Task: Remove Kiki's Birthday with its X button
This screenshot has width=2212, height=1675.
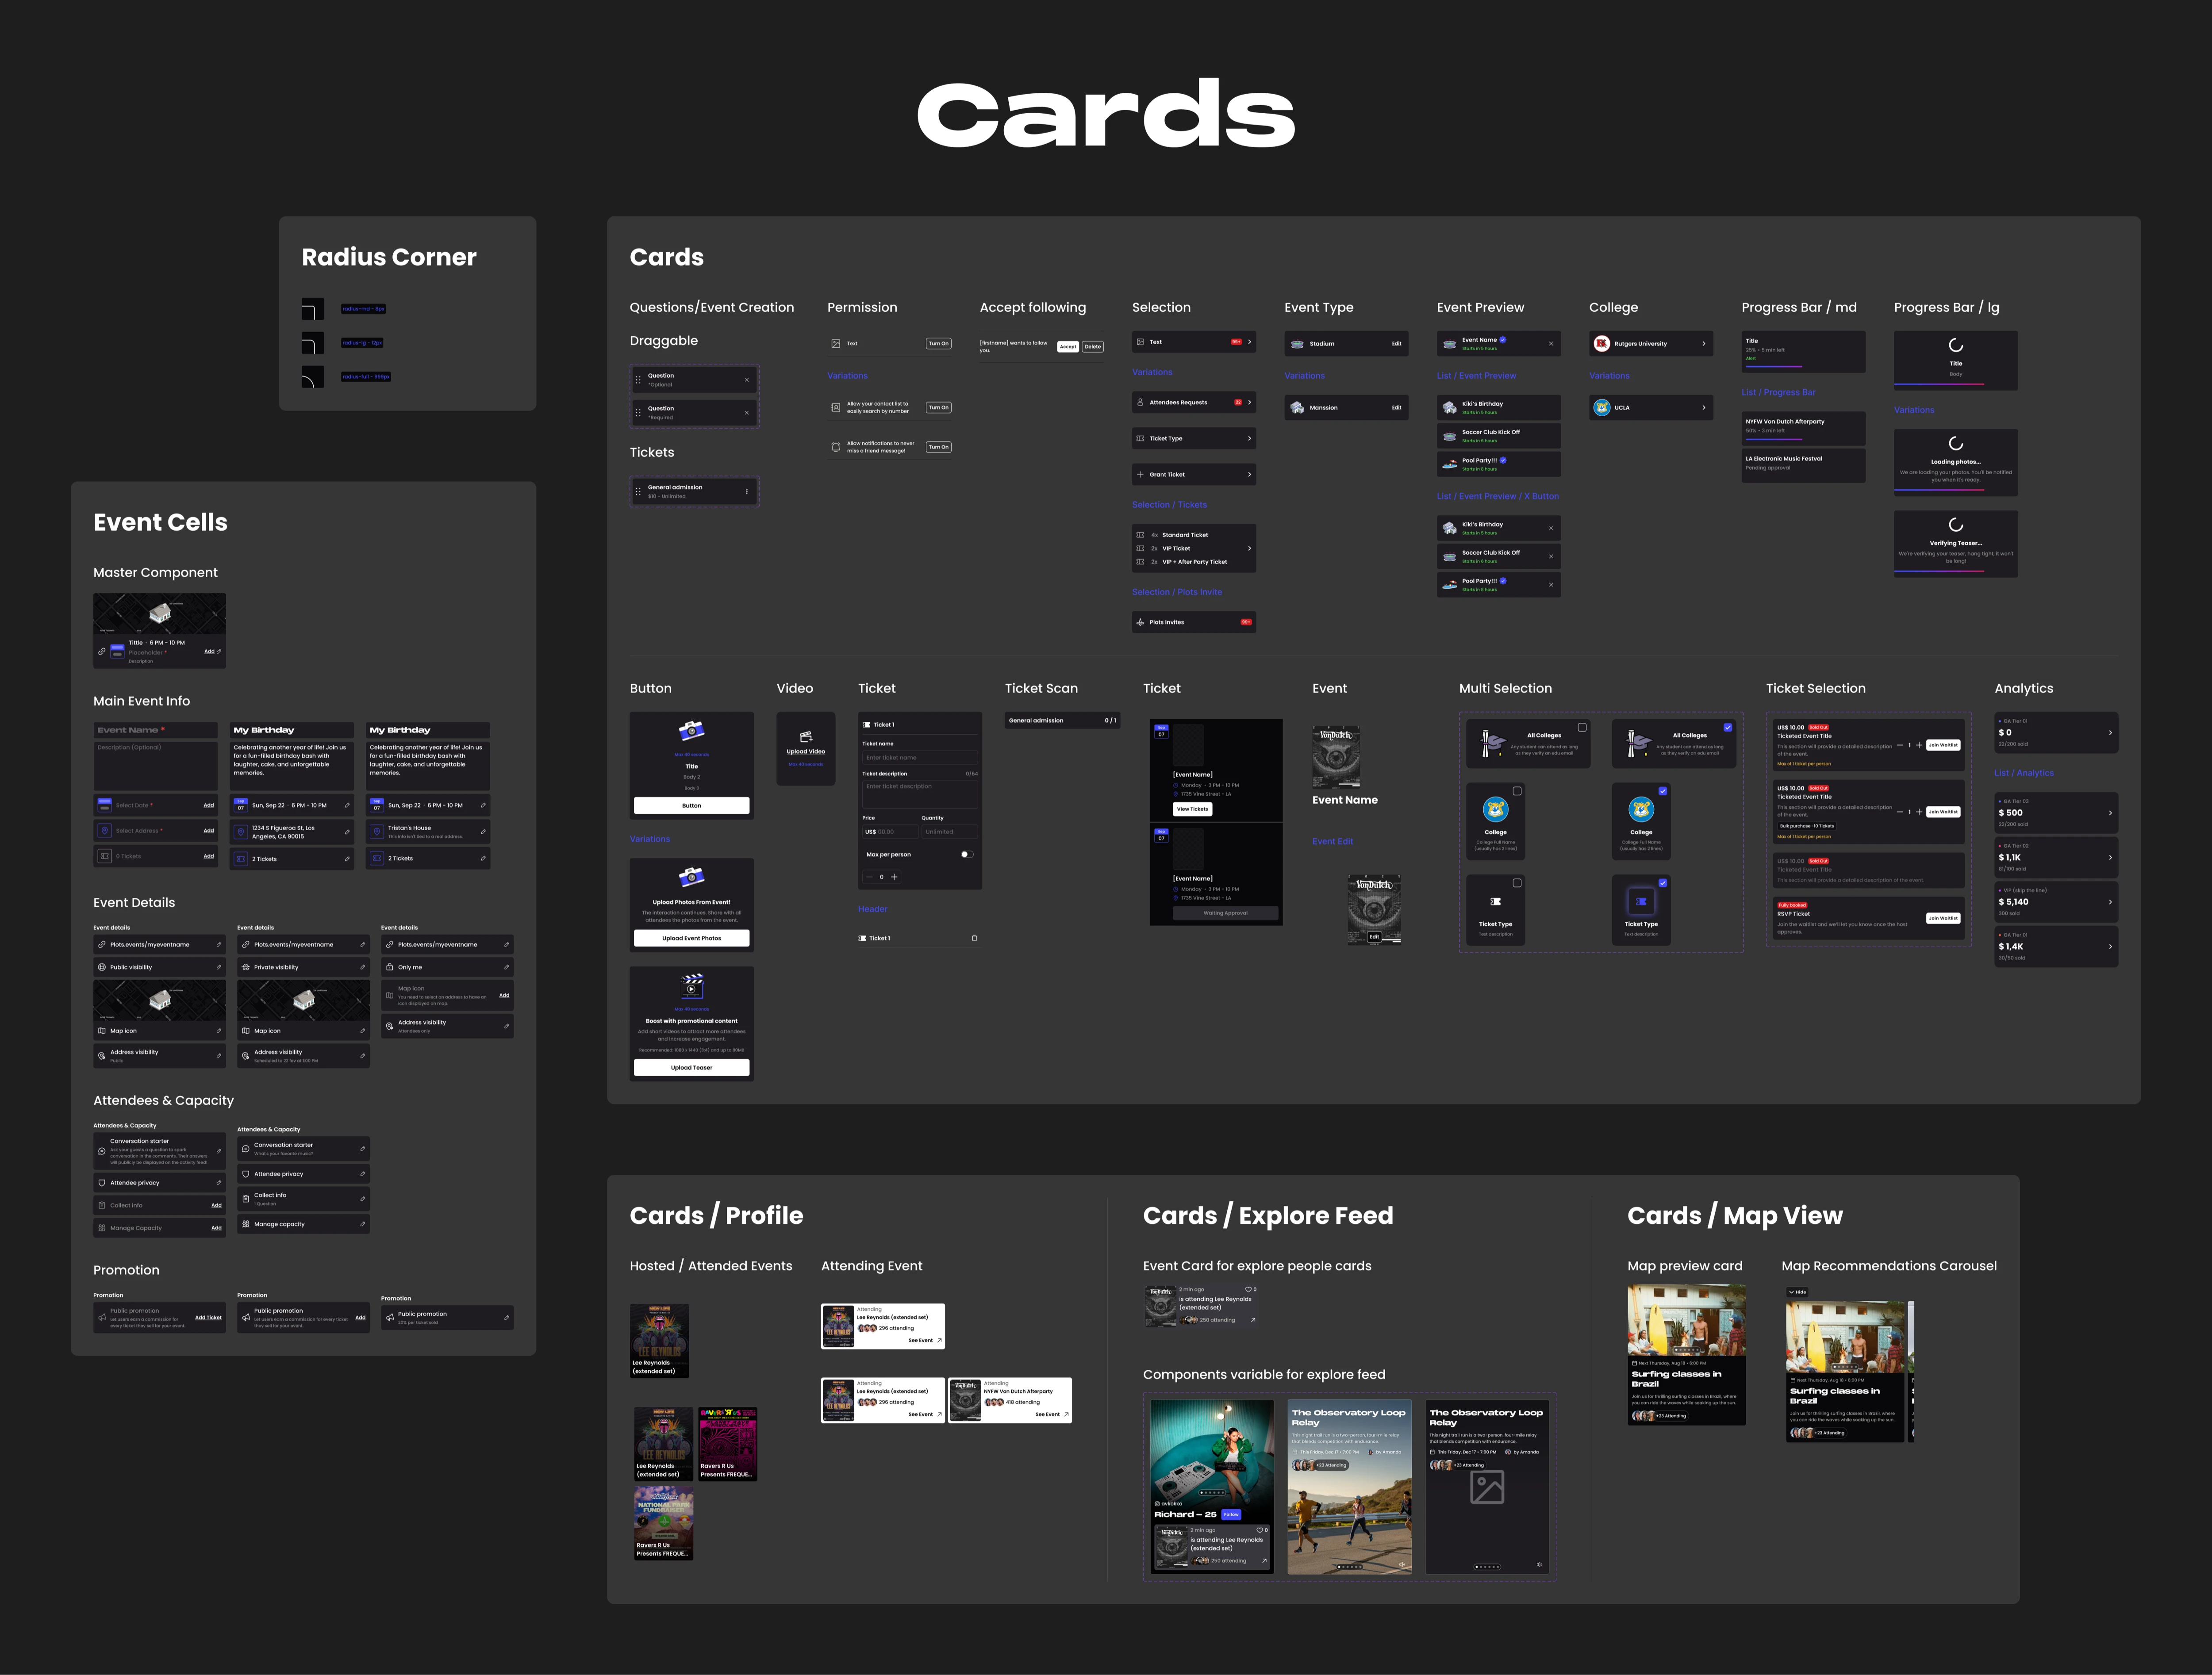Action: (x=1551, y=528)
